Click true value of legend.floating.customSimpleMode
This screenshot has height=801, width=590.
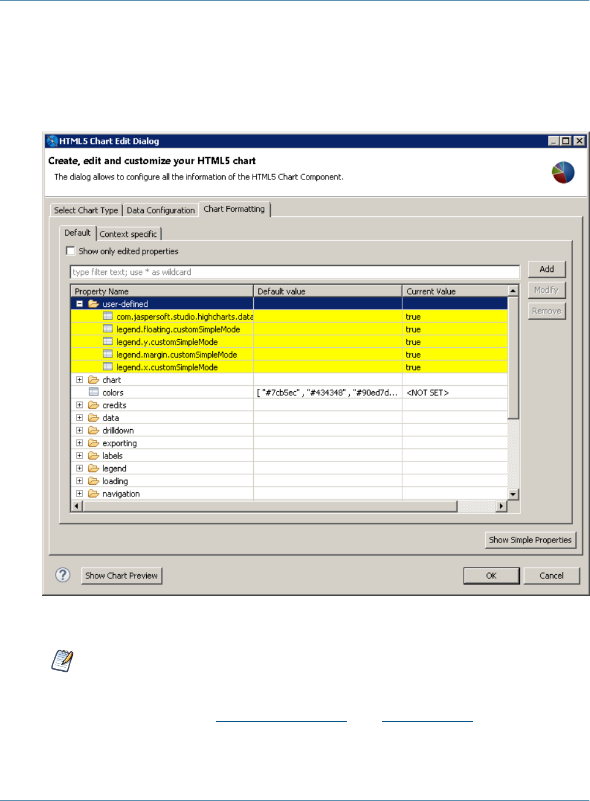click(413, 329)
